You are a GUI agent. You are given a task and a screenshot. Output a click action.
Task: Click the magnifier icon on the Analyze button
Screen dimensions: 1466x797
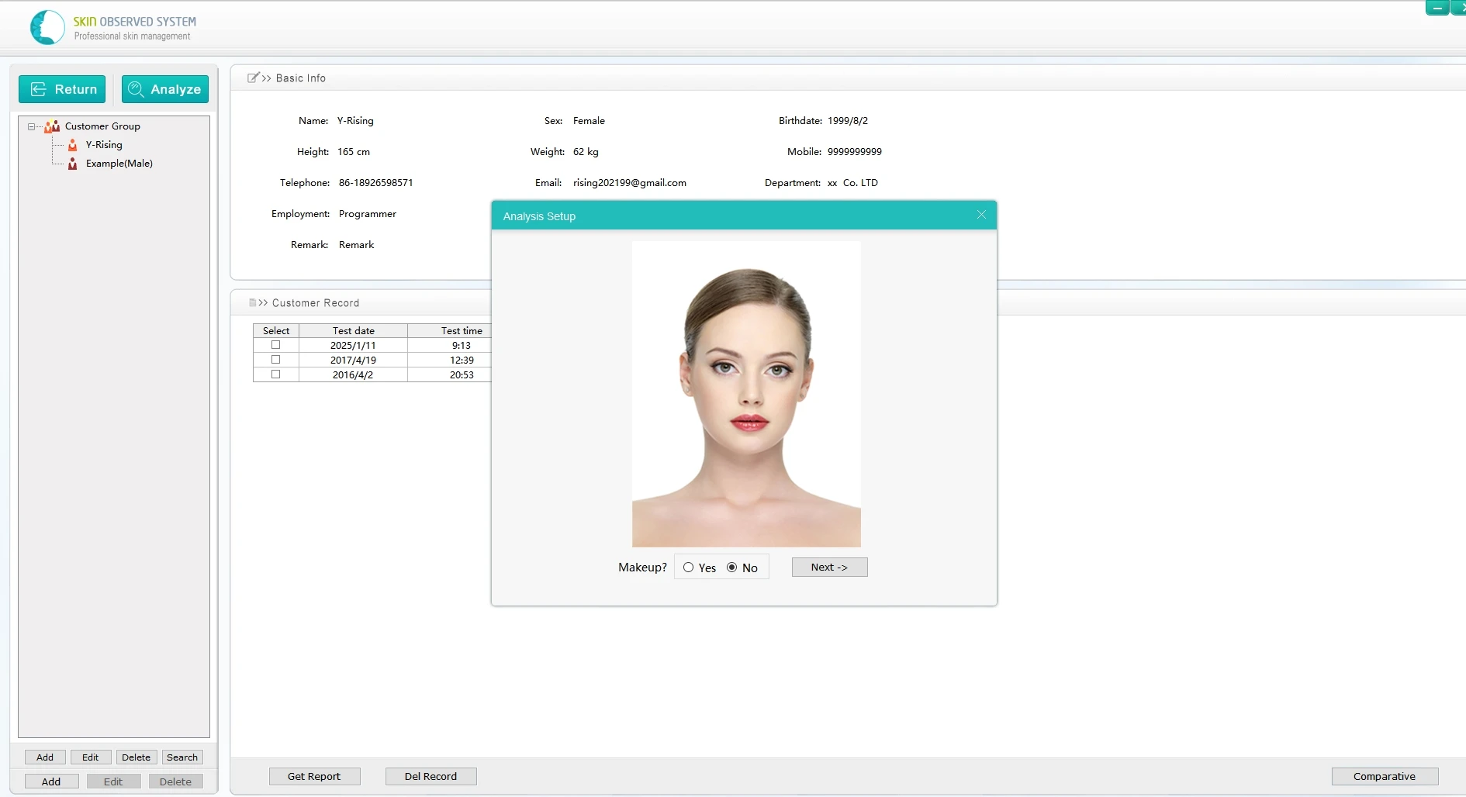tap(135, 89)
